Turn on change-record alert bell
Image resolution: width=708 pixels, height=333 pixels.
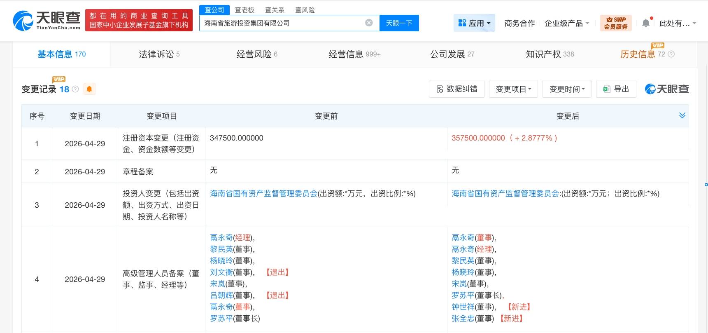click(x=89, y=89)
